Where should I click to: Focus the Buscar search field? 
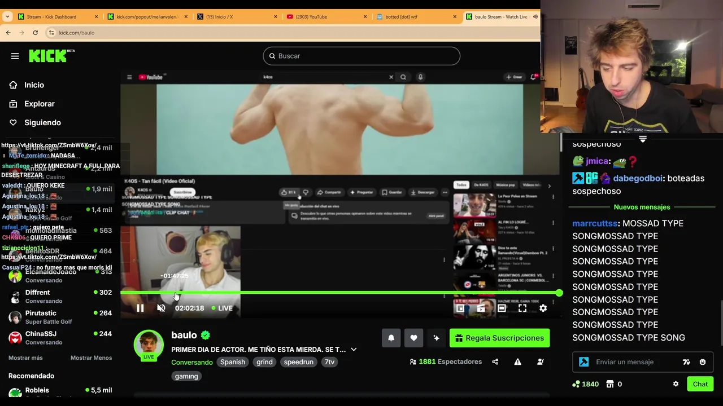coord(361,56)
